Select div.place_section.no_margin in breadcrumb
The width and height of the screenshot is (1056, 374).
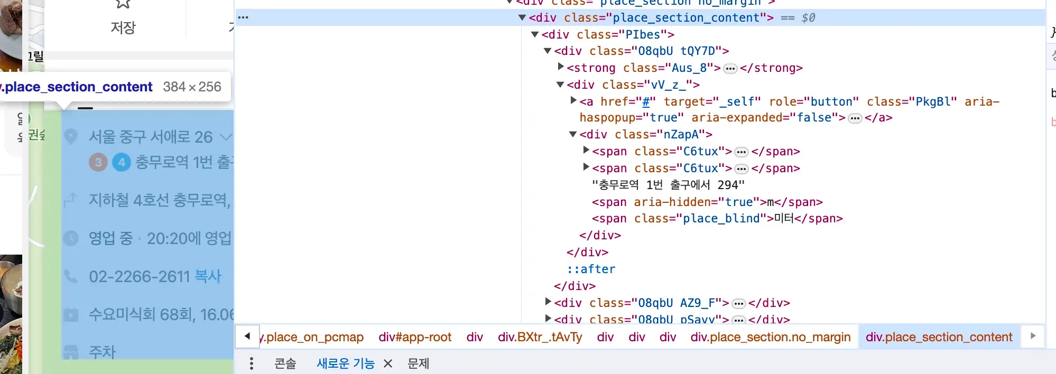[771, 337]
